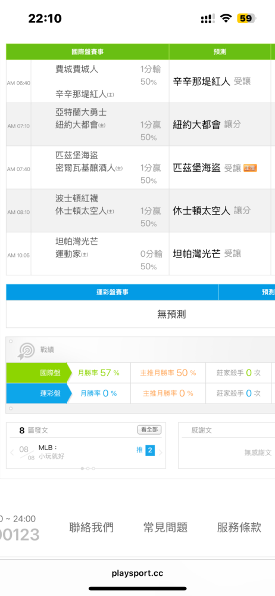This screenshot has height=596, width=275.
Task: Select the second post carousel dot
Action: [x=87, y=468]
